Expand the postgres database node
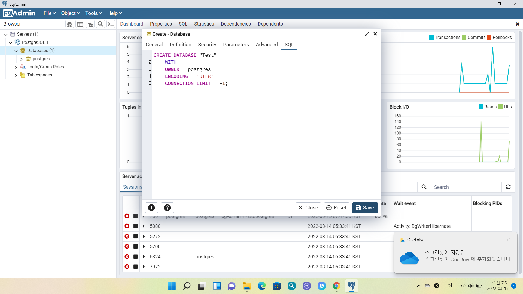Viewport: 523px width, 294px height. (x=22, y=59)
